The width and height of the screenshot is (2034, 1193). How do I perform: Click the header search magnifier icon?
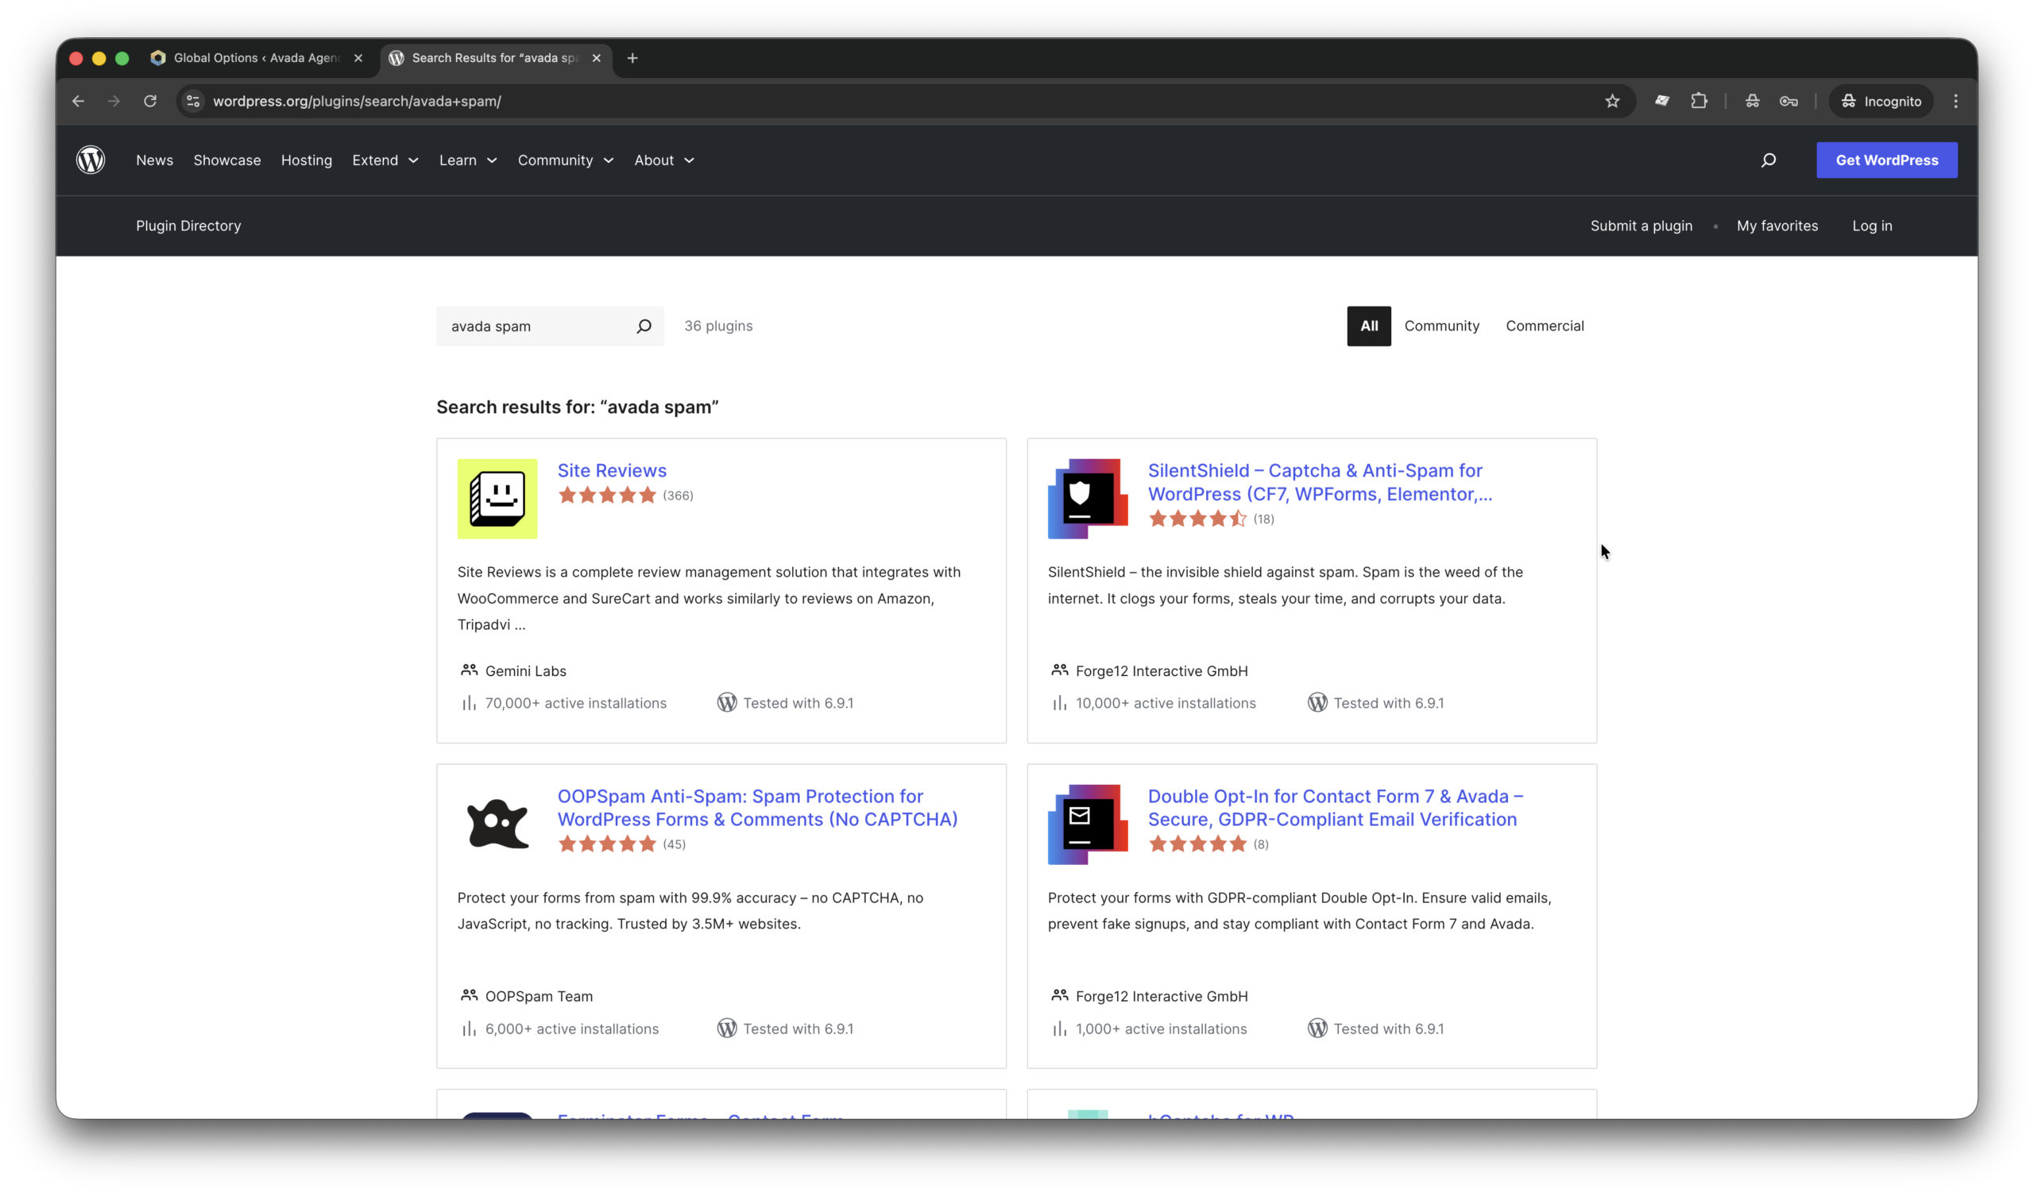click(1768, 160)
